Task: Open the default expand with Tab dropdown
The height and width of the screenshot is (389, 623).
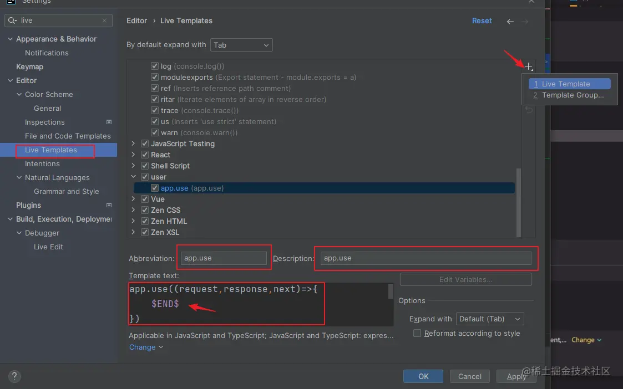Action: coord(241,45)
